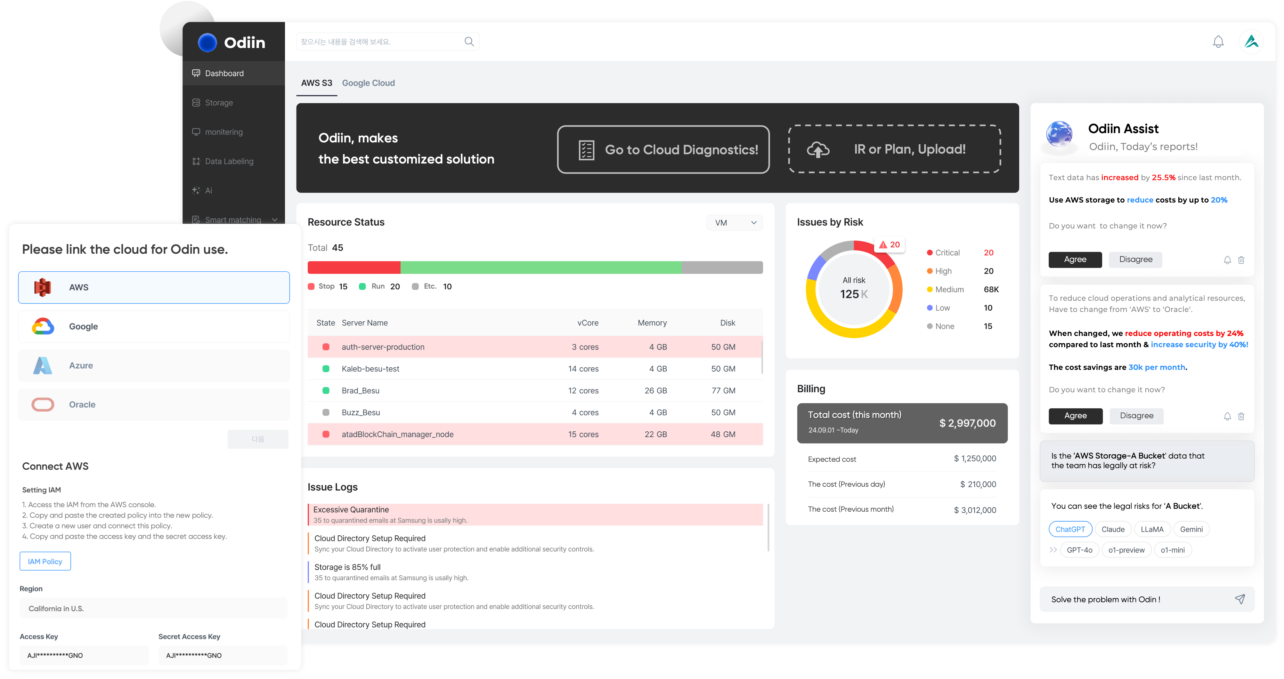Screen dimensions: 1284x679
Task: Open the IAM Policy button
Action: coord(45,562)
